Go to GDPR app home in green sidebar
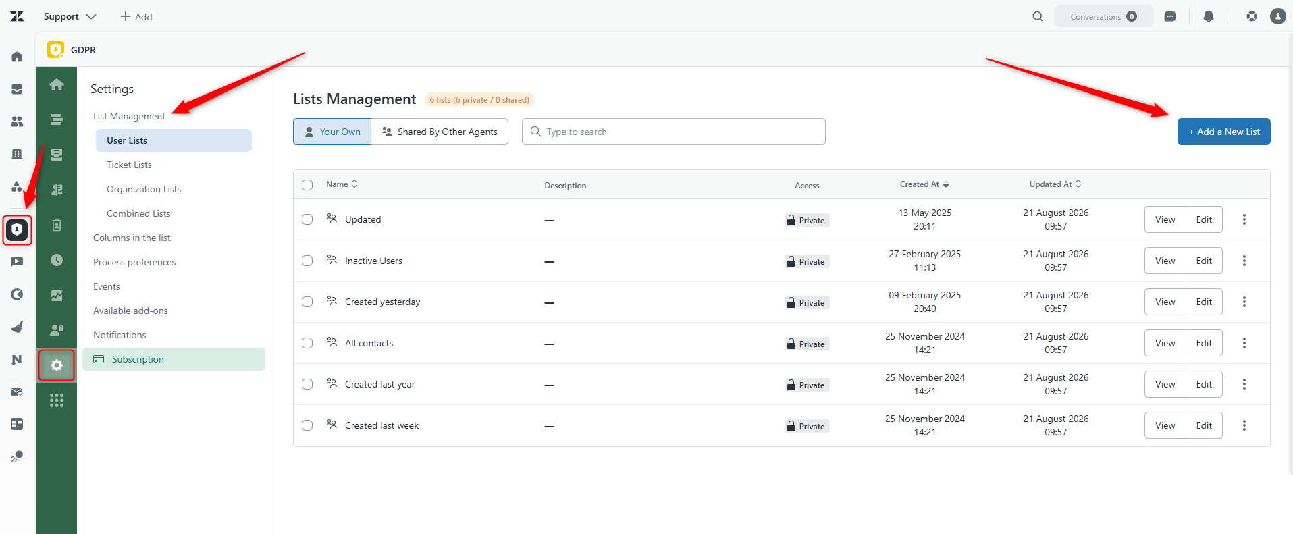1293x534 pixels. pos(57,84)
